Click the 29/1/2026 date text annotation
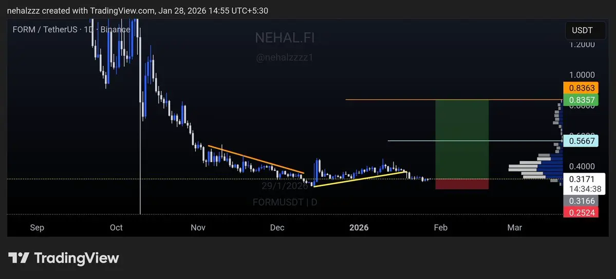The width and height of the screenshot is (616, 279). 285,186
